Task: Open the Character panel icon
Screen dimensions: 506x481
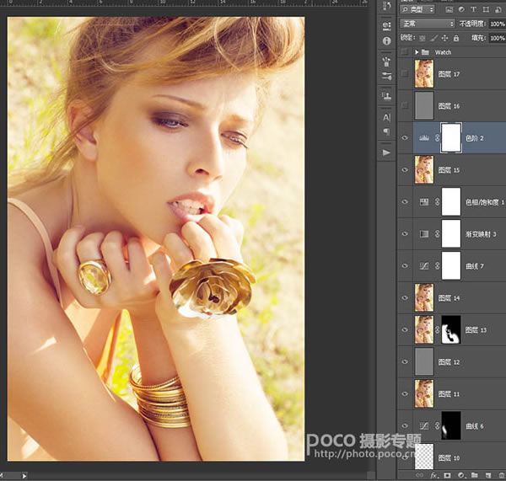Action: 386,118
